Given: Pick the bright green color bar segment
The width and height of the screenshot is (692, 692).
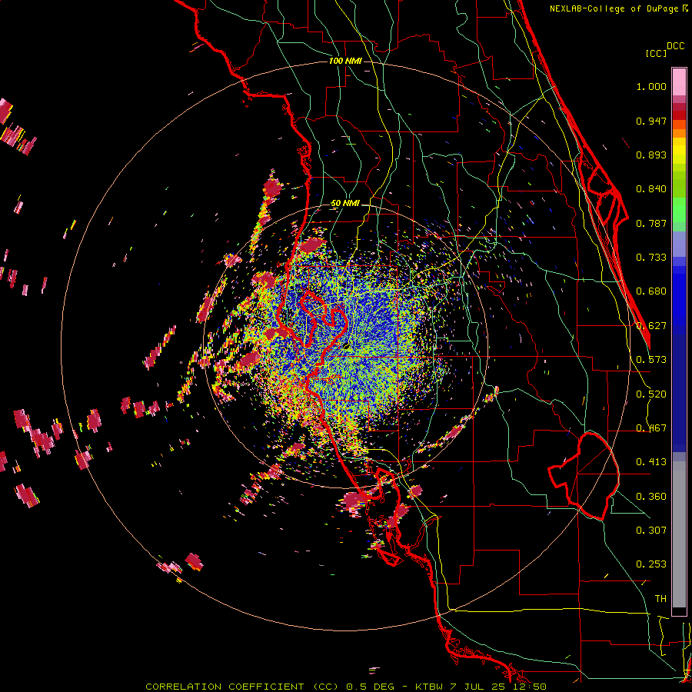Looking at the screenshot, I should tap(679, 210).
